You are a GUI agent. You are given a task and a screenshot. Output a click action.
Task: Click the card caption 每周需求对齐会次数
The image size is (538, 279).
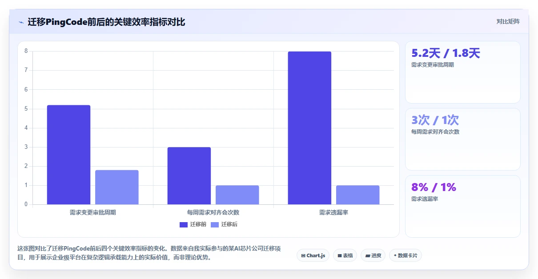coord(435,132)
